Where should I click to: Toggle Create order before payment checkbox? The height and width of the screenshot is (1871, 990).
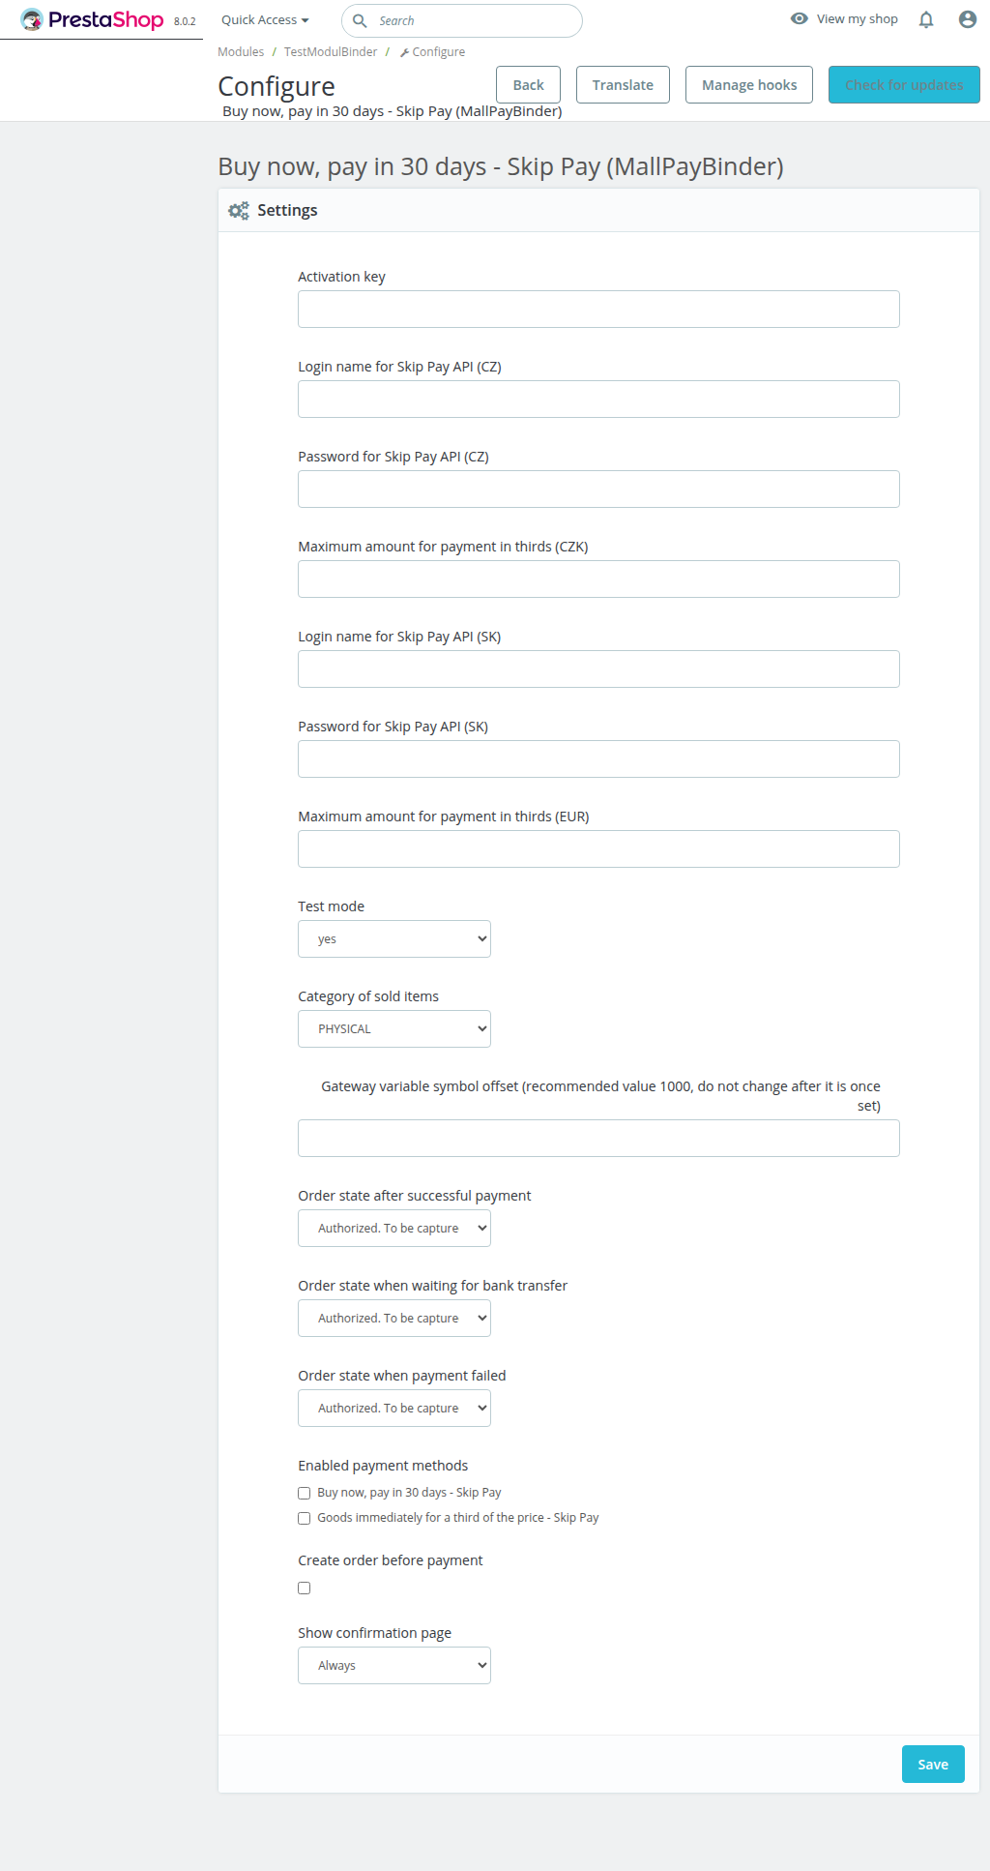[x=304, y=1588]
